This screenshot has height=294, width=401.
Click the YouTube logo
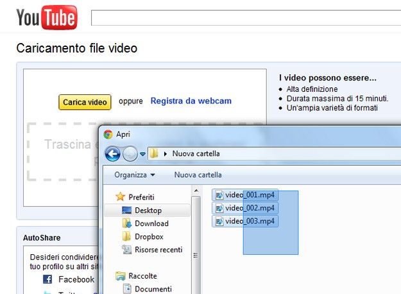pyautogui.click(x=47, y=17)
